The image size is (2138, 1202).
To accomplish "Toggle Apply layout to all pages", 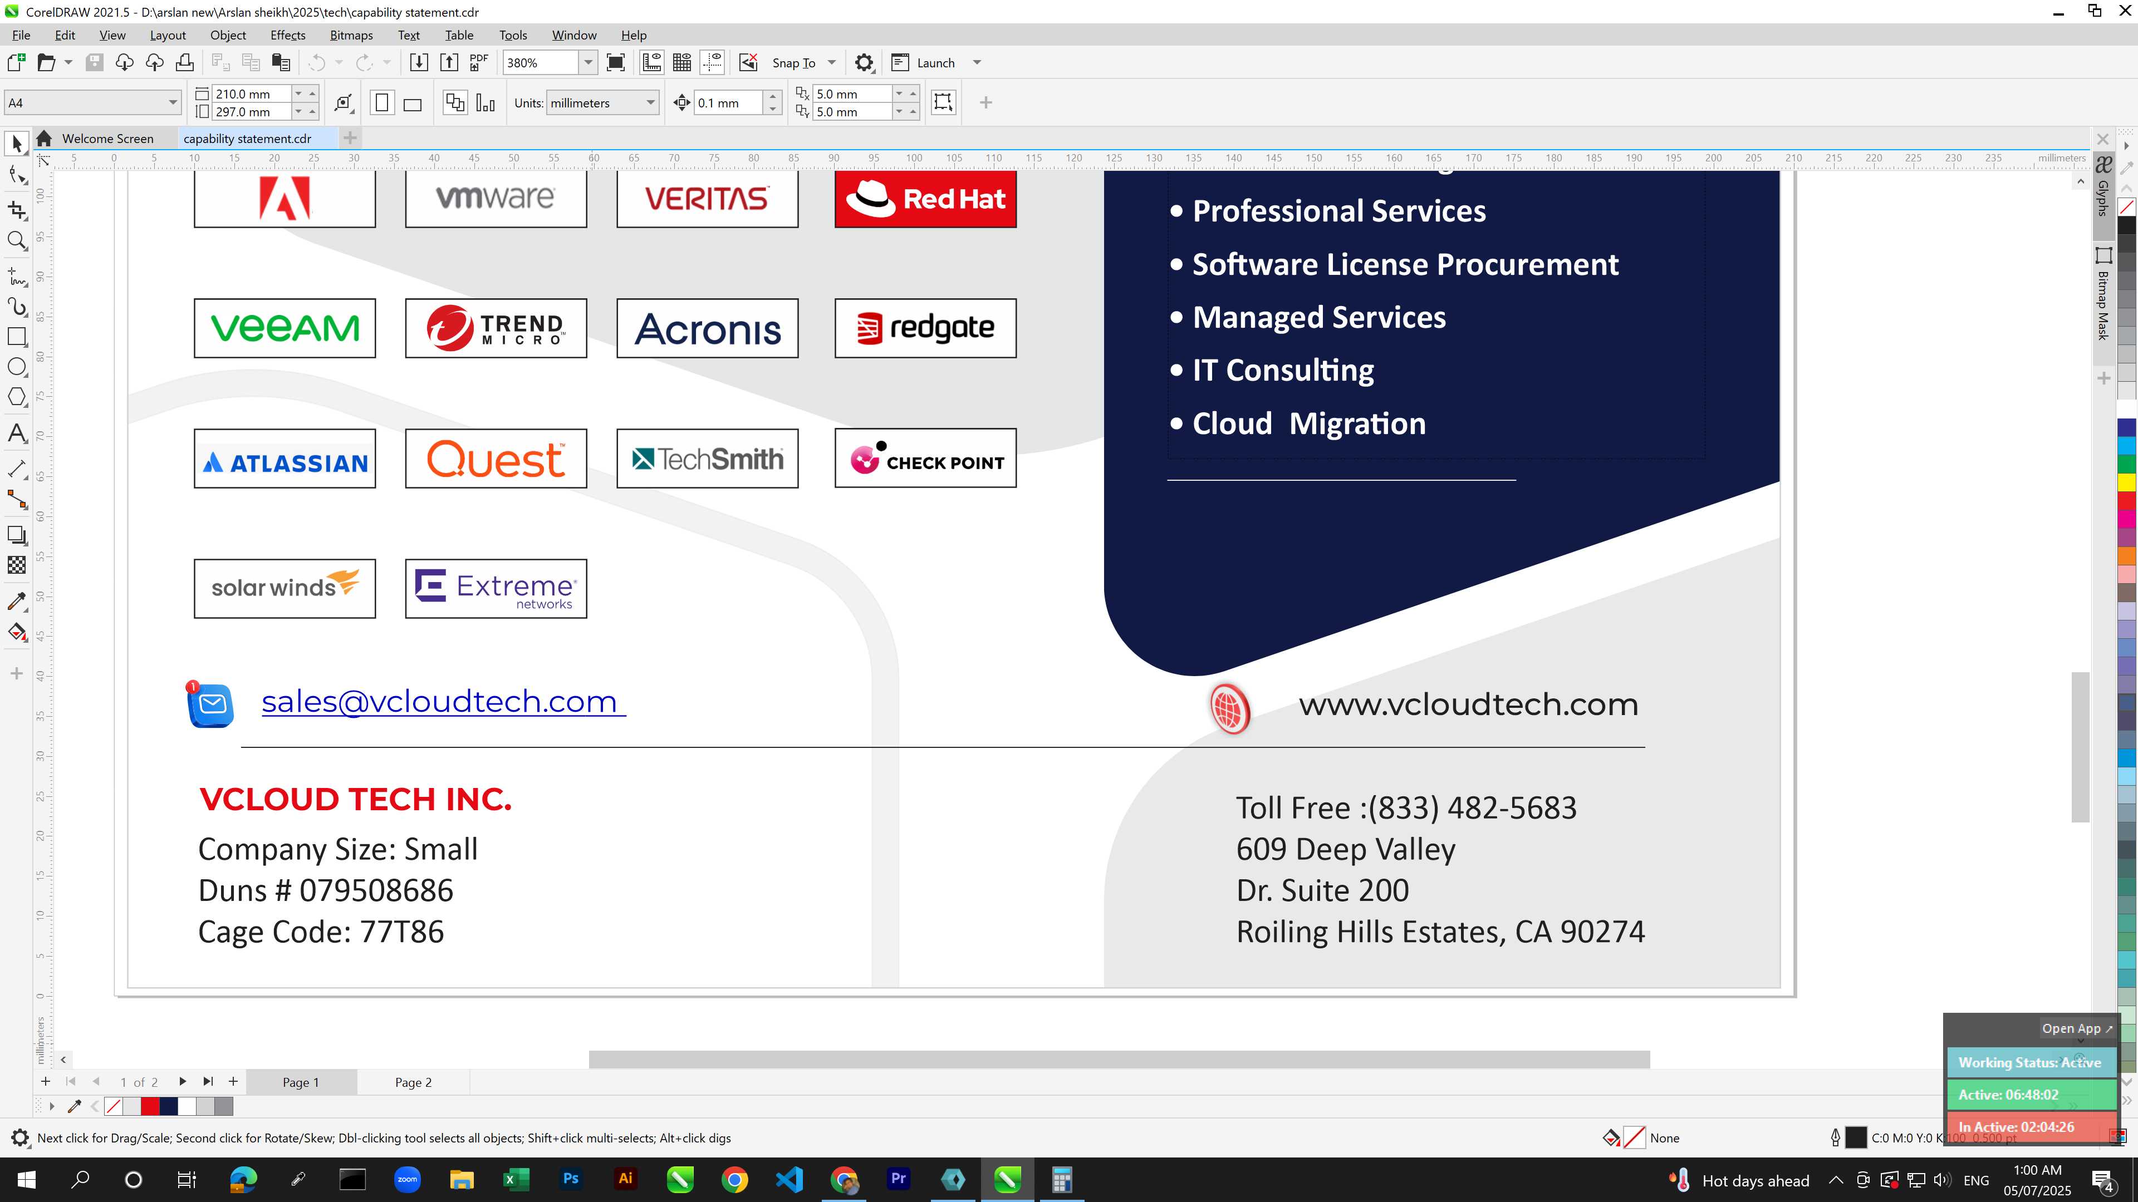I will [x=455, y=103].
